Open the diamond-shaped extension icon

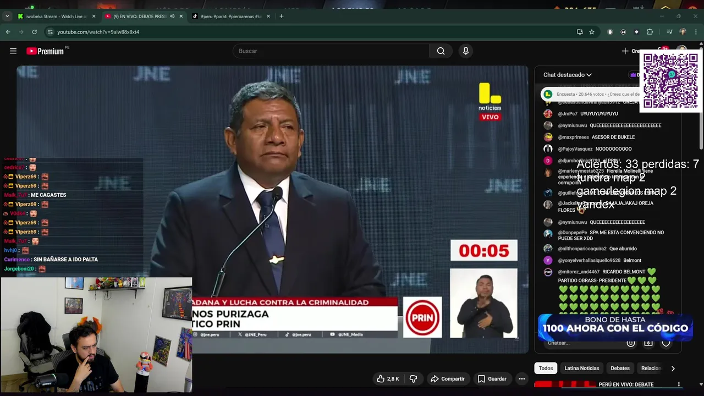[x=636, y=32]
